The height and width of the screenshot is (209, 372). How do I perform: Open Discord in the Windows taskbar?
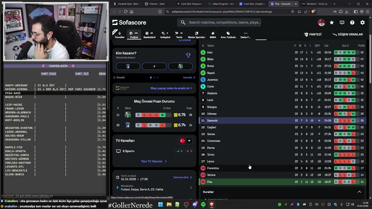(195, 204)
